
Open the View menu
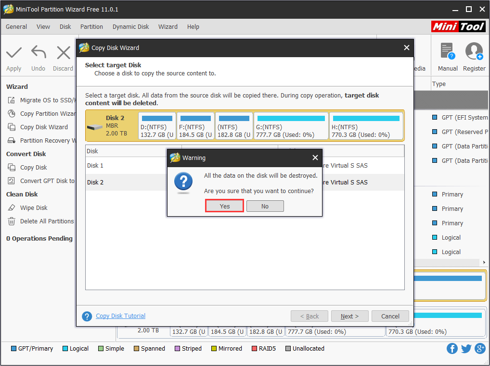coord(43,27)
